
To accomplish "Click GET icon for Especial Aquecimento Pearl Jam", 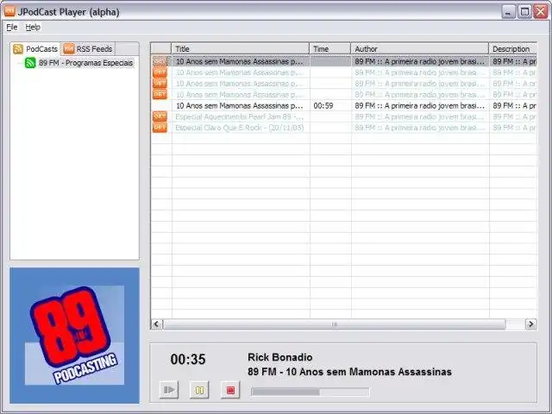I will pos(160,116).
